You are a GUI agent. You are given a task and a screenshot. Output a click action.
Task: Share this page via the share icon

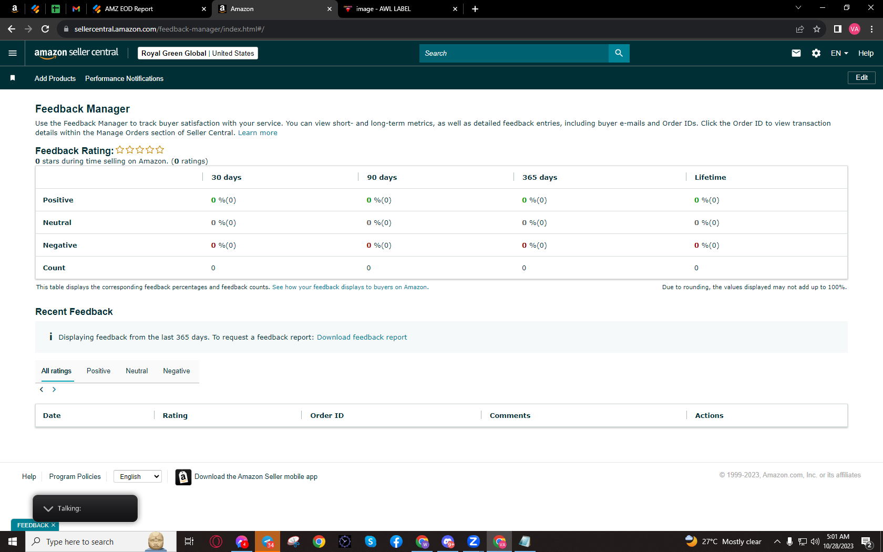[x=800, y=29]
